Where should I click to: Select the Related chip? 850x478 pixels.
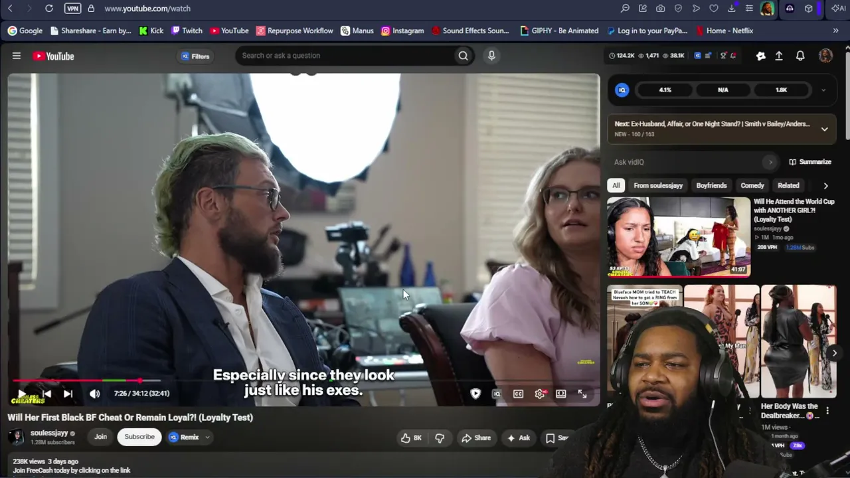pyautogui.click(x=788, y=186)
